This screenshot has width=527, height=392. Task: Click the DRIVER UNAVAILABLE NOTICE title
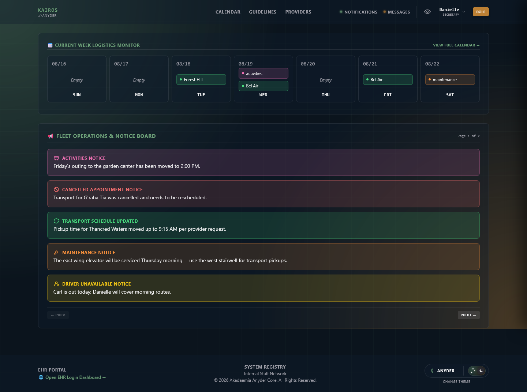coord(97,284)
